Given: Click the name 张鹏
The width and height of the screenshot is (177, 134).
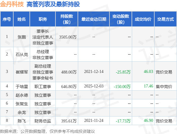Looking at the screenshot, I should [22, 37].
